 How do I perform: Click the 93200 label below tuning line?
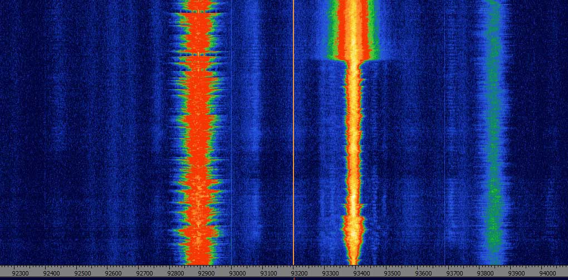pyautogui.click(x=300, y=273)
